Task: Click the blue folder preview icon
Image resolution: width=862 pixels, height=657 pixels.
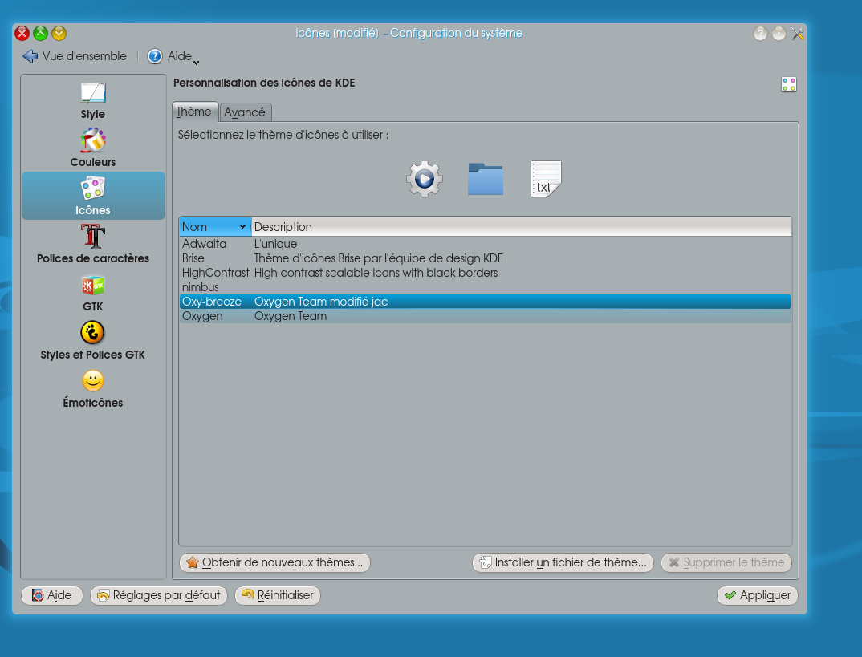Action: 486,179
